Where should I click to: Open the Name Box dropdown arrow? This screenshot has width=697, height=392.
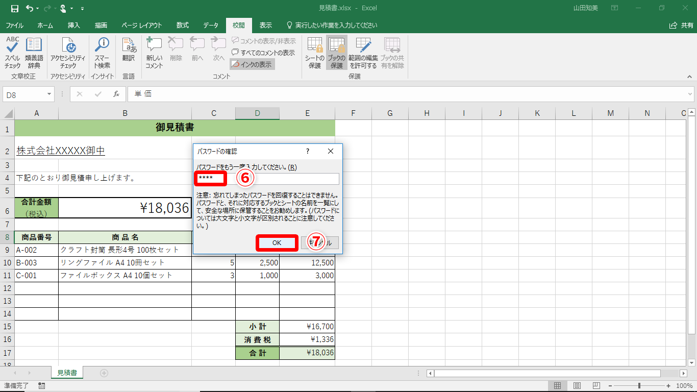pos(49,94)
